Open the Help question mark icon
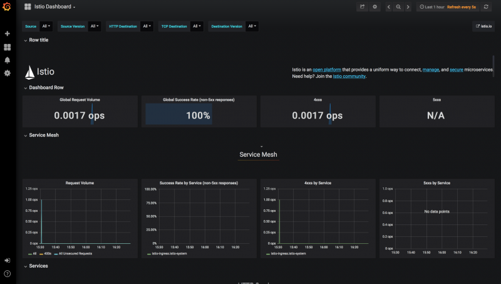The image size is (501, 284). tap(8, 273)
